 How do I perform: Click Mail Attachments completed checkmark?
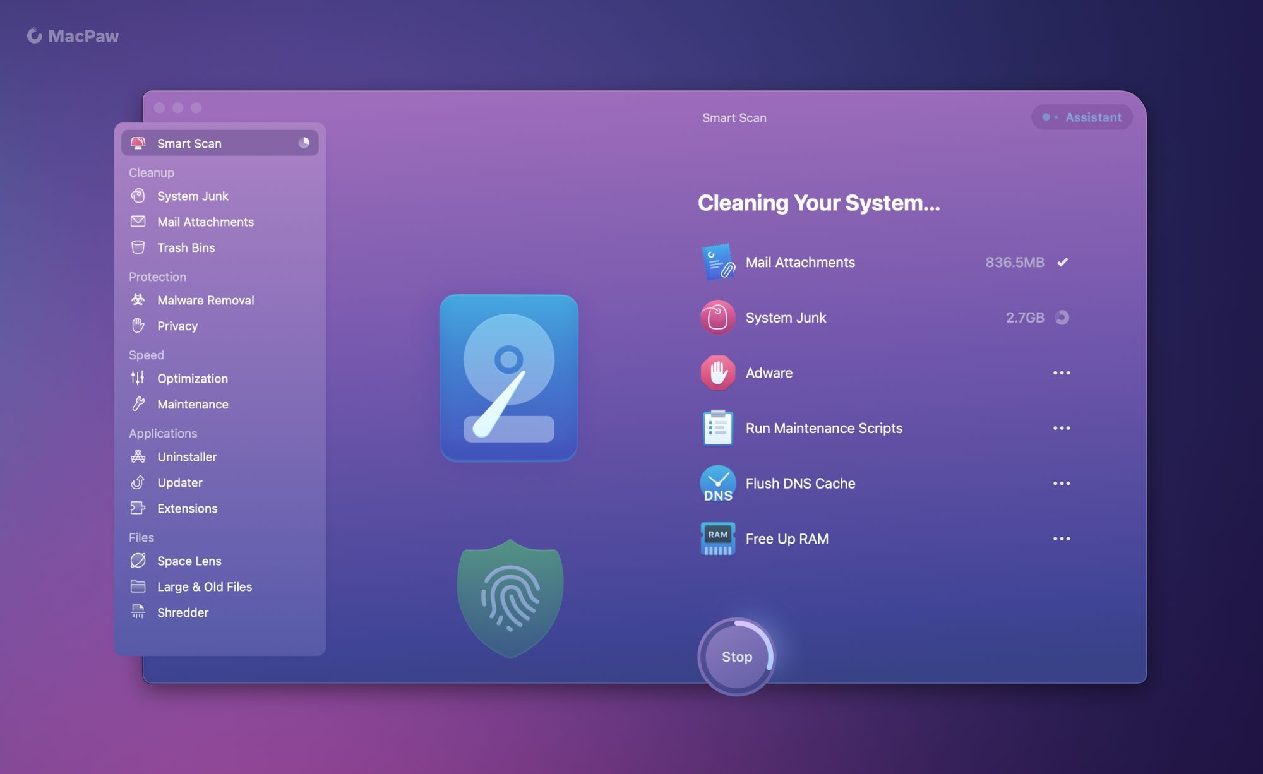1062,262
